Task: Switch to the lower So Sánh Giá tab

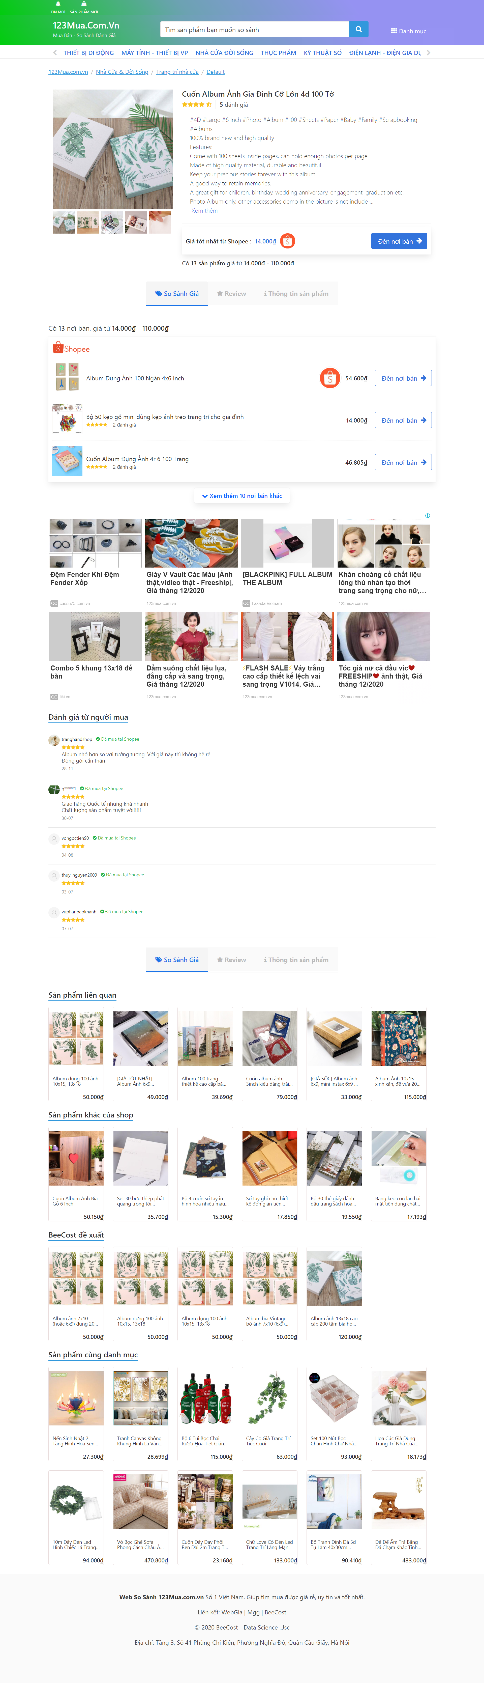Action: [177, 960]
